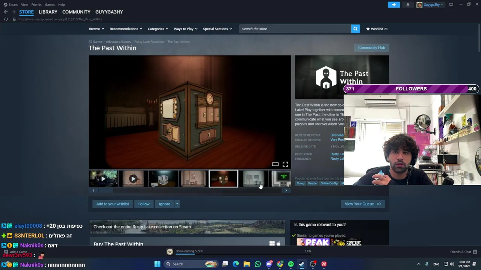Open WhatsApp from the taskbar

pos(258,264)
